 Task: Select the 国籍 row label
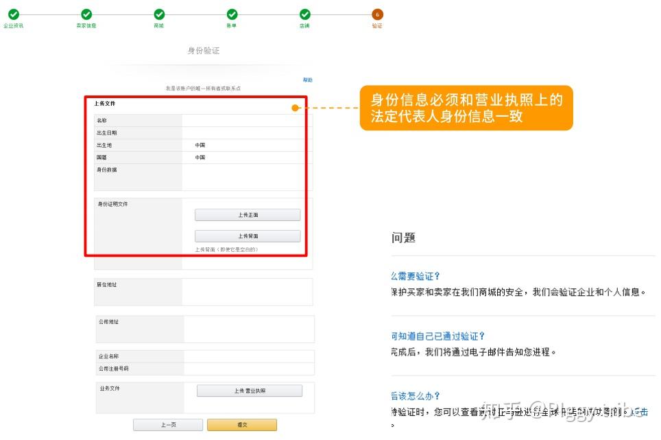(x=101, y=157)
